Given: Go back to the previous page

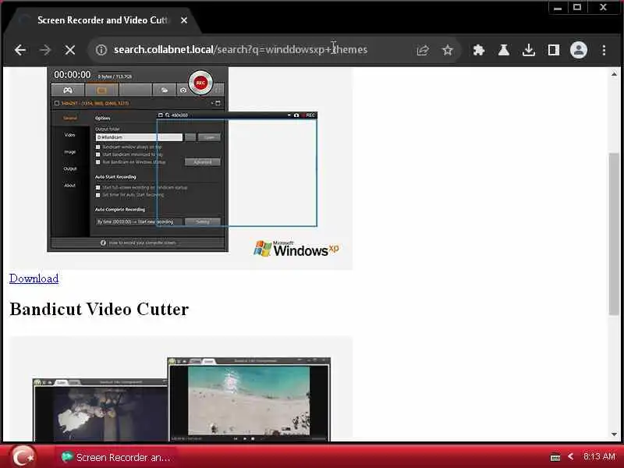Looking at the screenshot, I should click(x=20, y=50).
